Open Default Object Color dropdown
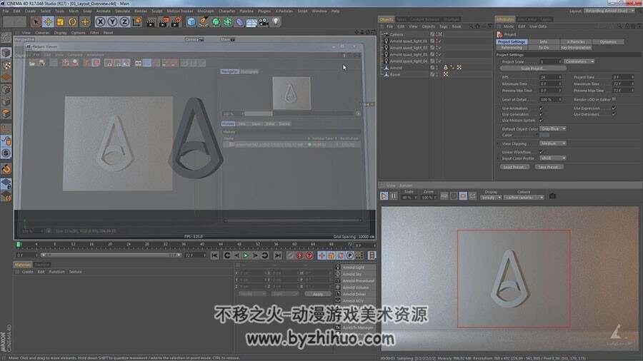The height and width of the screenshot is (361, 643). point(553,129)
